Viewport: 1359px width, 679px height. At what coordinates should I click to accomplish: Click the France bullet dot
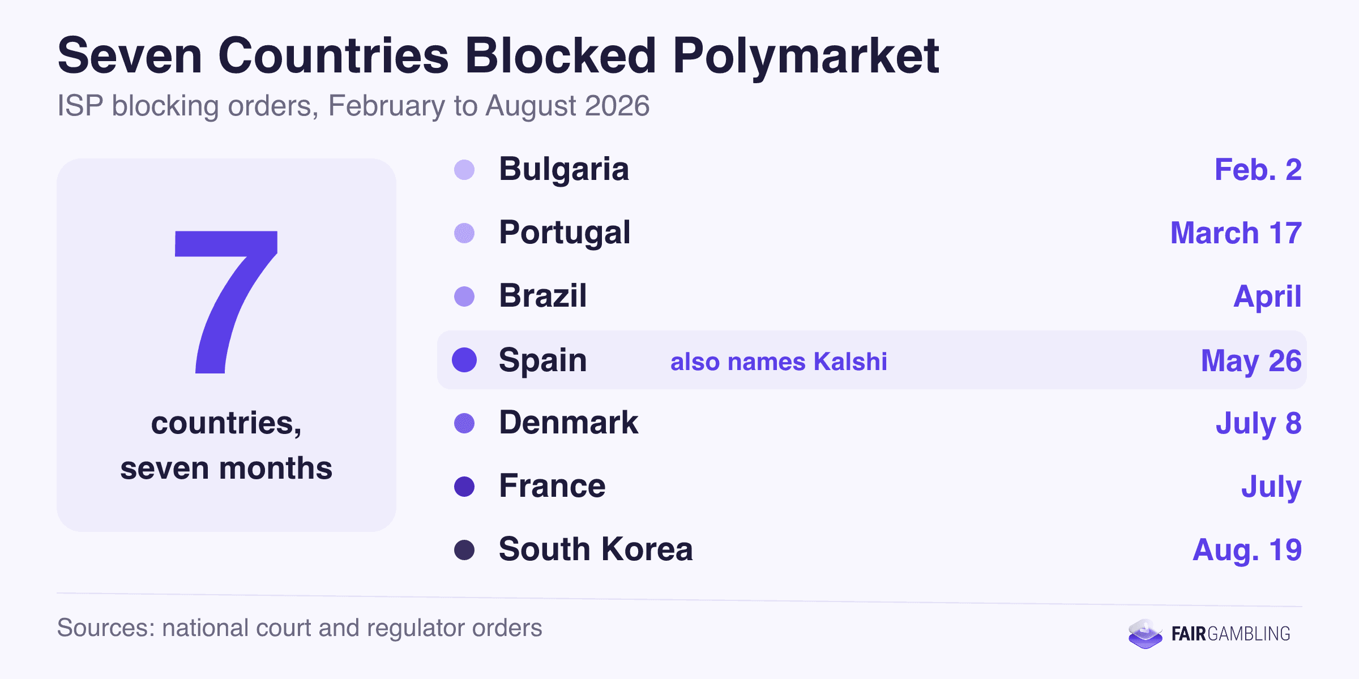click(464, 487)
